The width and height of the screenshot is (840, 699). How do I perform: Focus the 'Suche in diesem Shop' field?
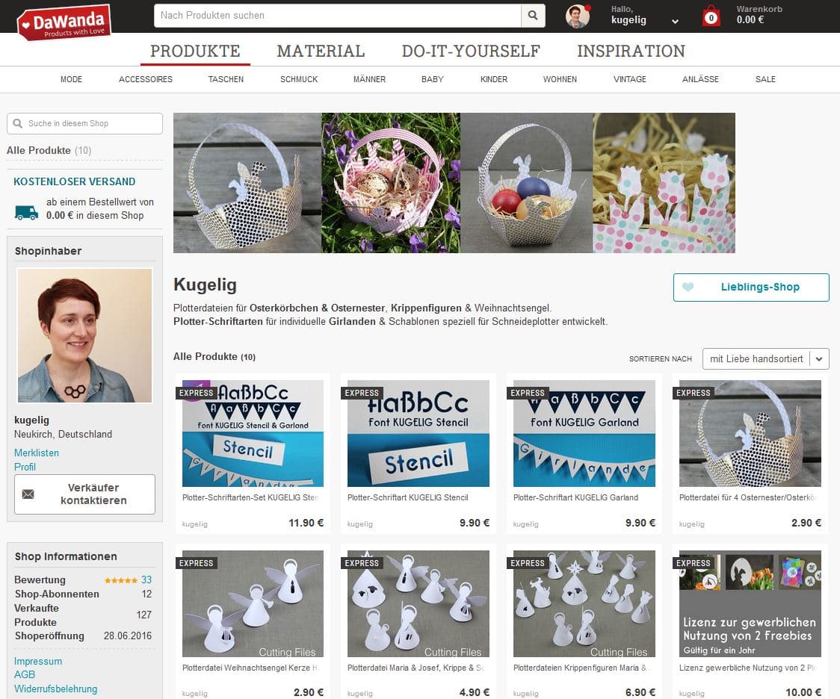coord(84,124)
